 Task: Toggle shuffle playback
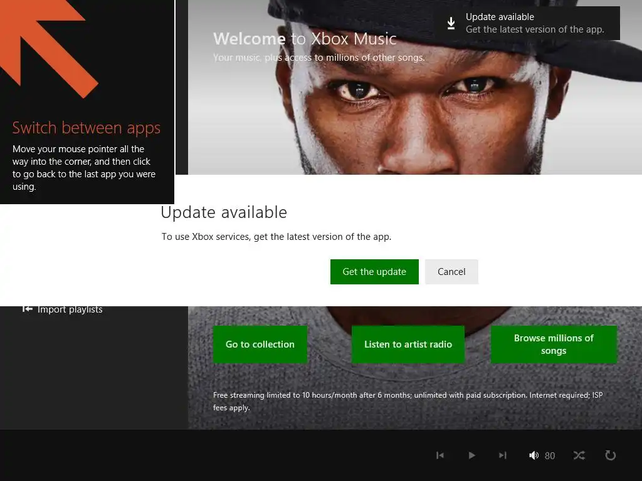pos(579,455)
